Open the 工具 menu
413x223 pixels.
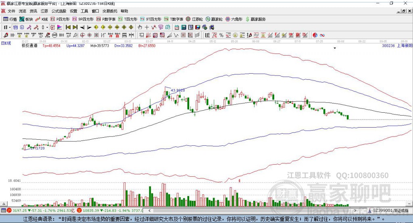coord(84,11)
